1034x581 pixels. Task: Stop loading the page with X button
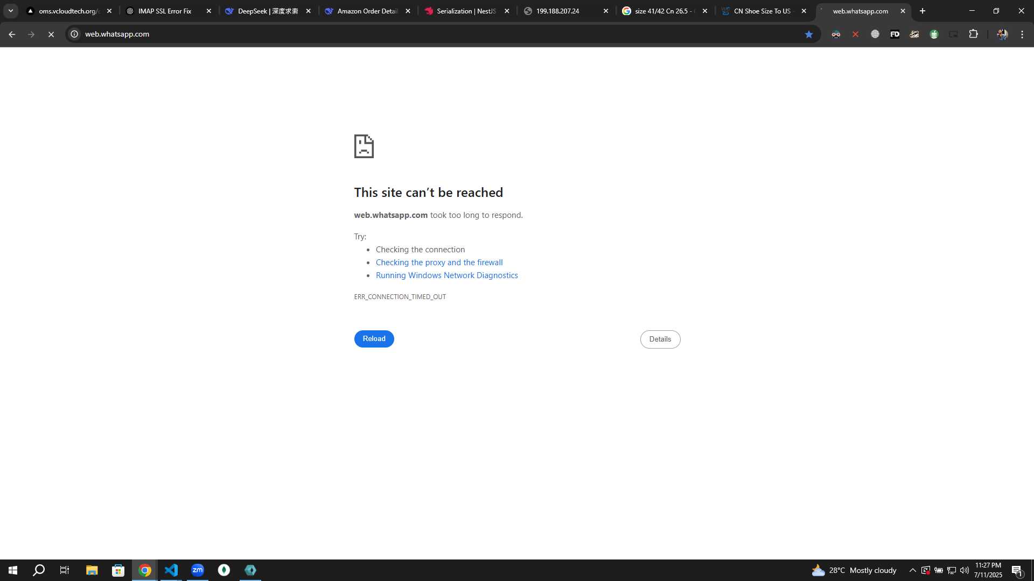click(x=51, y=34)
